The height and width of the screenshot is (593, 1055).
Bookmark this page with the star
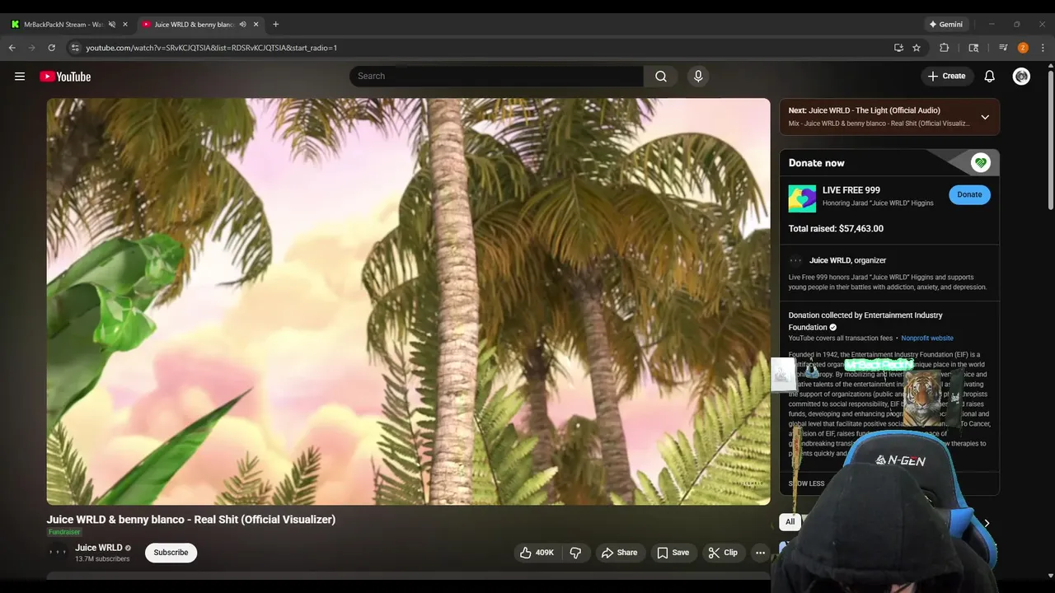point(917,48)
